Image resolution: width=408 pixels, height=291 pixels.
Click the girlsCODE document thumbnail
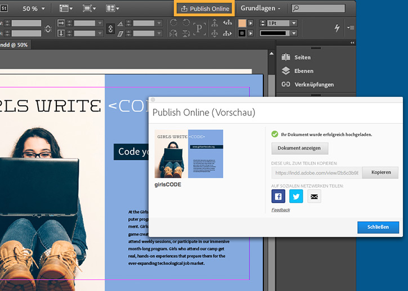pyautogui.click(x=189, y=154)
